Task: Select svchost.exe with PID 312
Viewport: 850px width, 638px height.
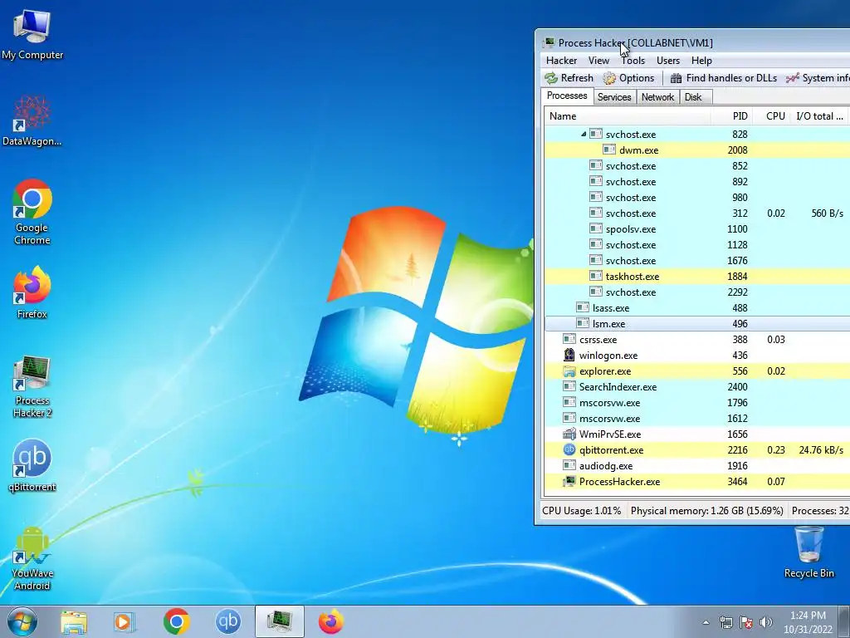Action: point(697,213)
